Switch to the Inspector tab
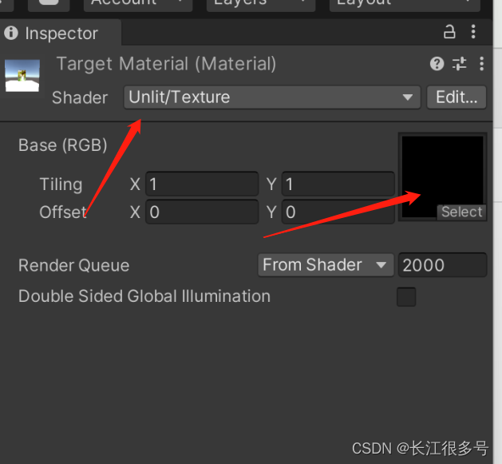The image size is (502, 464). click(x=61, y=34)
